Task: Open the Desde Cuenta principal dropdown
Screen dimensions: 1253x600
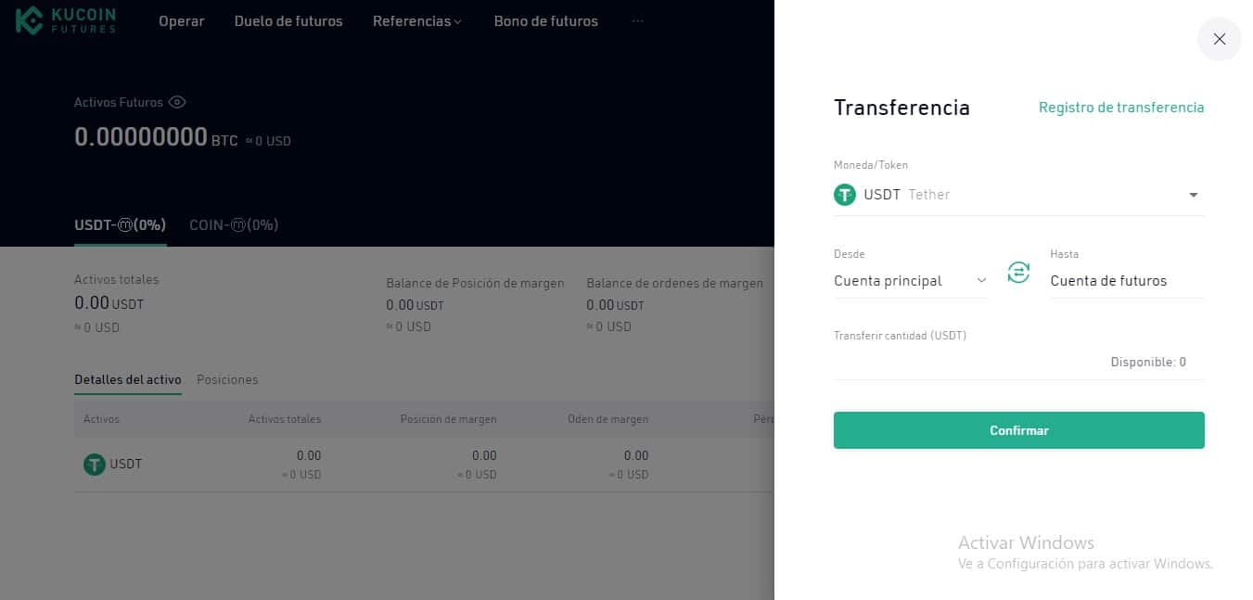Action: click(x=911, y=280)
